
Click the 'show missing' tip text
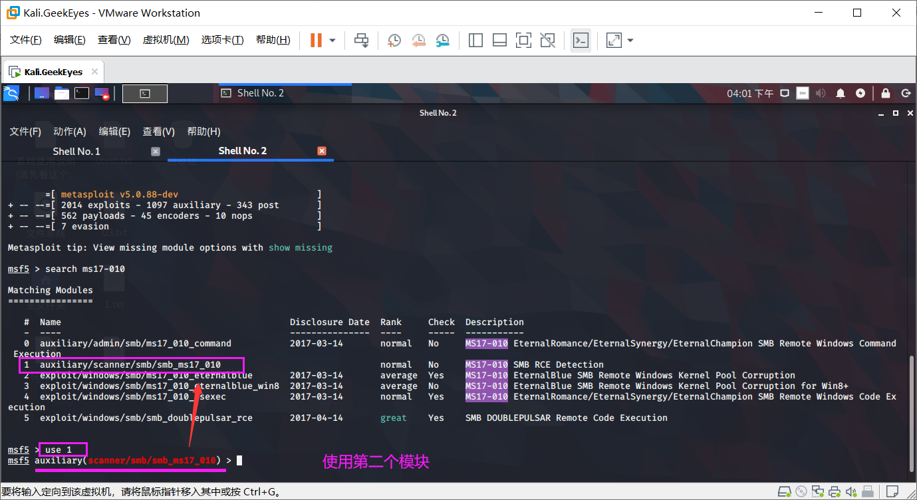301,247
